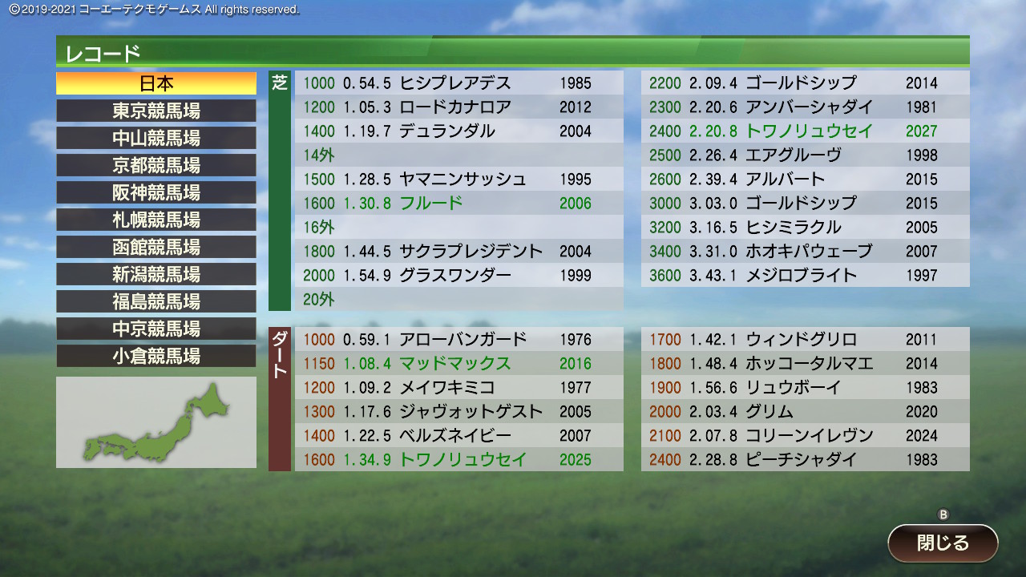Click コリーンイレヴン dirt 2100 record

click(x=806, y=435)
